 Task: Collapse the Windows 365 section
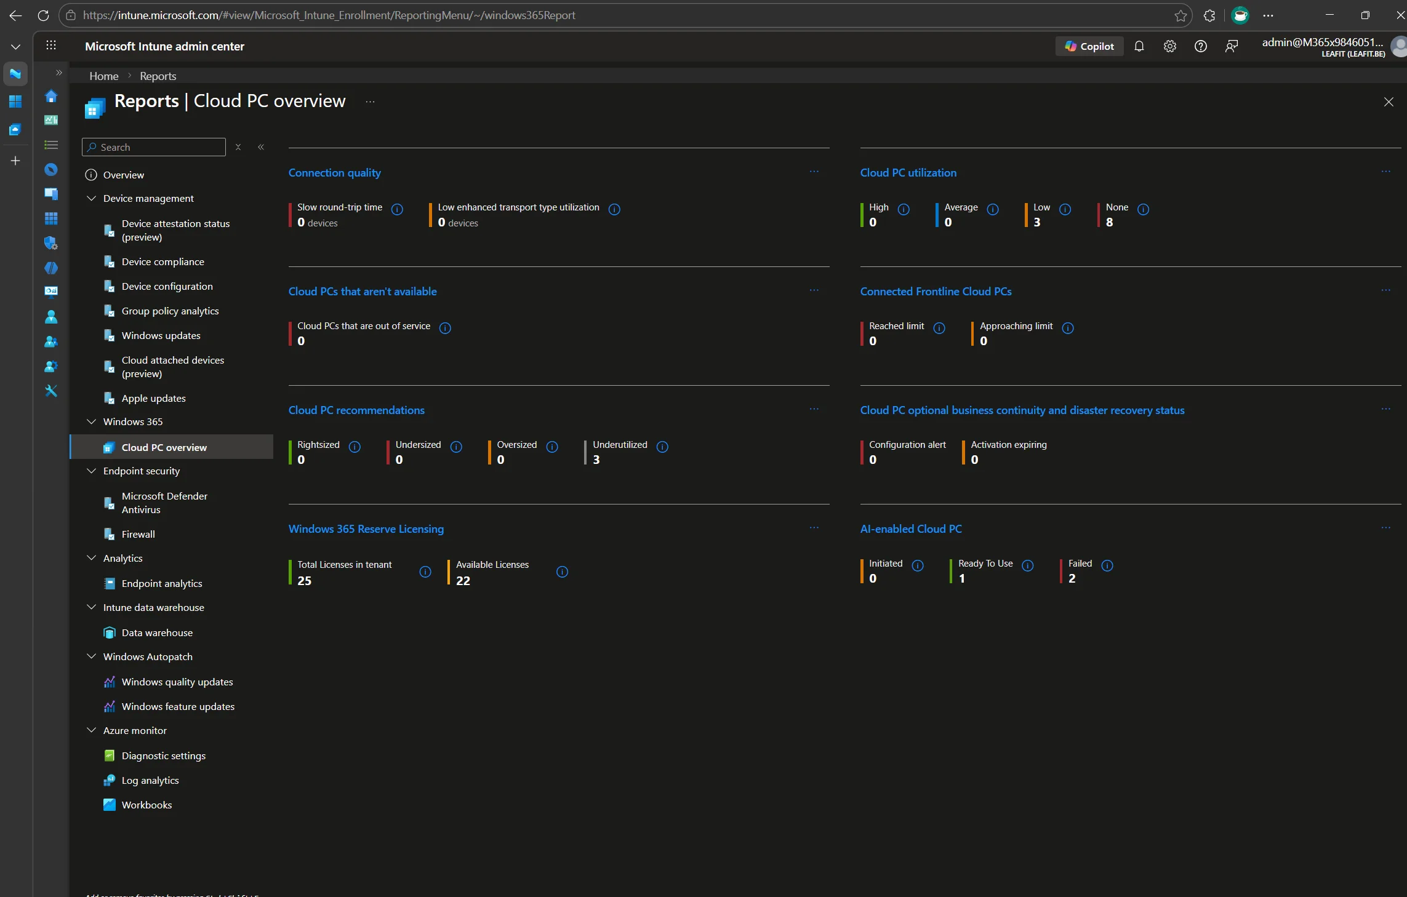[91, 421]
